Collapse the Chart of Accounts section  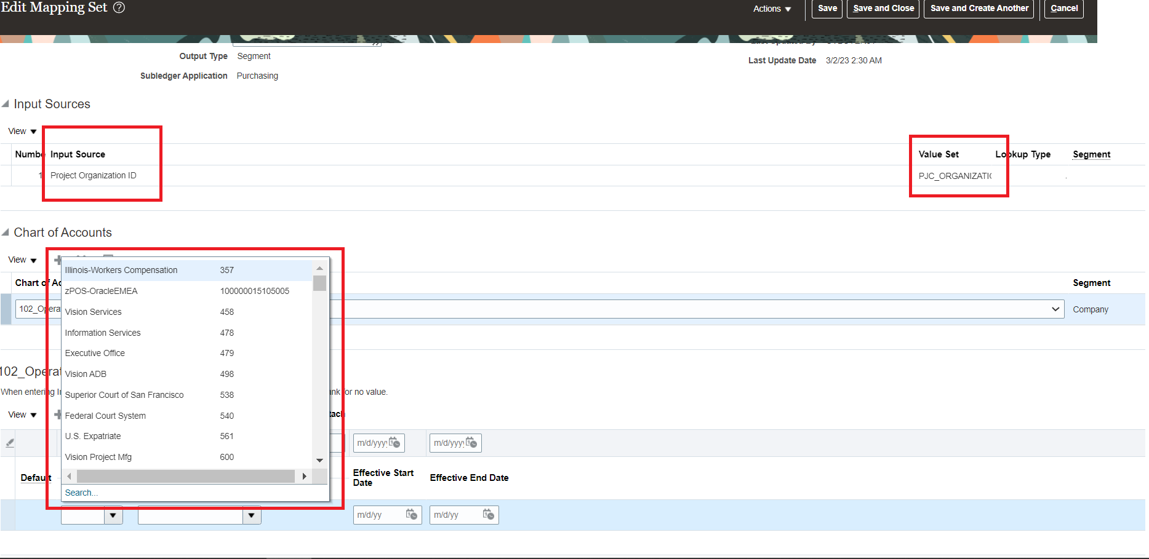[x=5, y=232]
